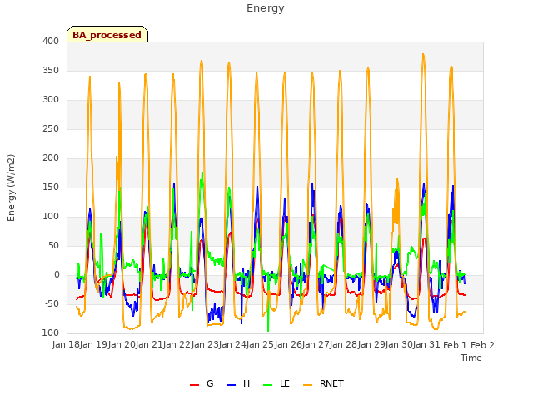Image resolution: width=533 pixels, height=400 pixels.
Task: Click the Jan 19 x-axis date label
Action: coord(93,345)
